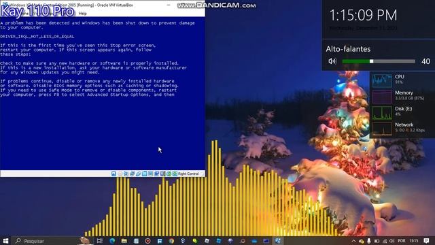This screenshot has width=435, height=245.
Task: Switch to the running VirtualBox VM taskbar icon
Action: [278, 241]
